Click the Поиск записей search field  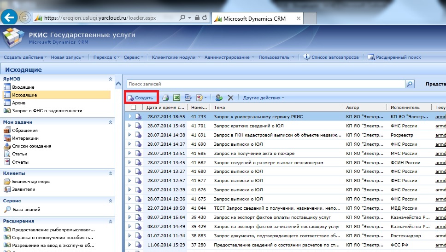(265, 84)
